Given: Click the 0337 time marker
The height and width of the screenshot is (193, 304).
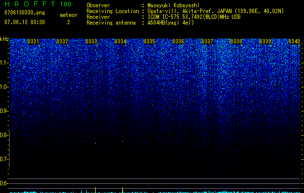Looking at the screenshot, I should coord(207,41).
